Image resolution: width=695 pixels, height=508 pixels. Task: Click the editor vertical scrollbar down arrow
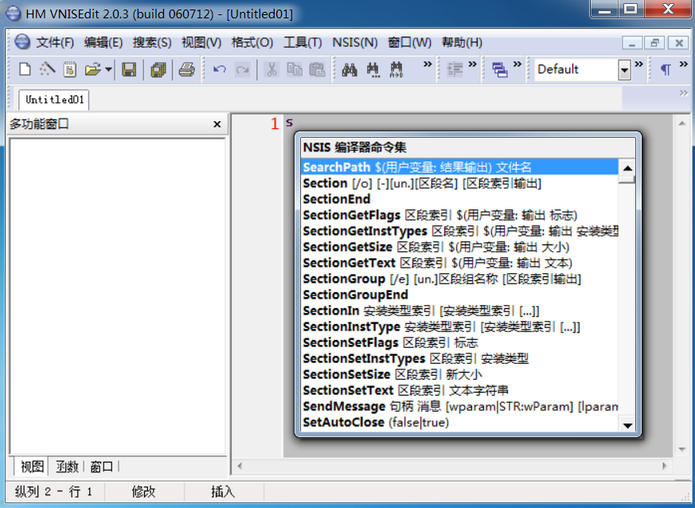click(x=682, y=450)
